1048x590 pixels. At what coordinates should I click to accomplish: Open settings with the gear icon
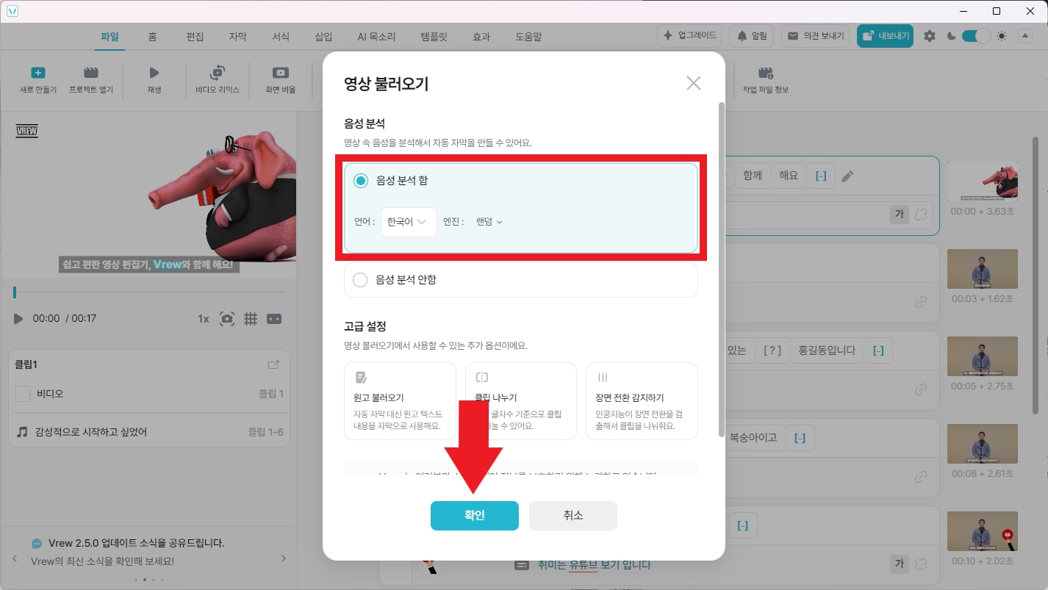click(930, 36)
